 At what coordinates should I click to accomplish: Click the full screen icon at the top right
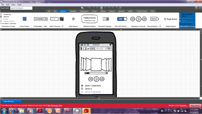point(200,8)
